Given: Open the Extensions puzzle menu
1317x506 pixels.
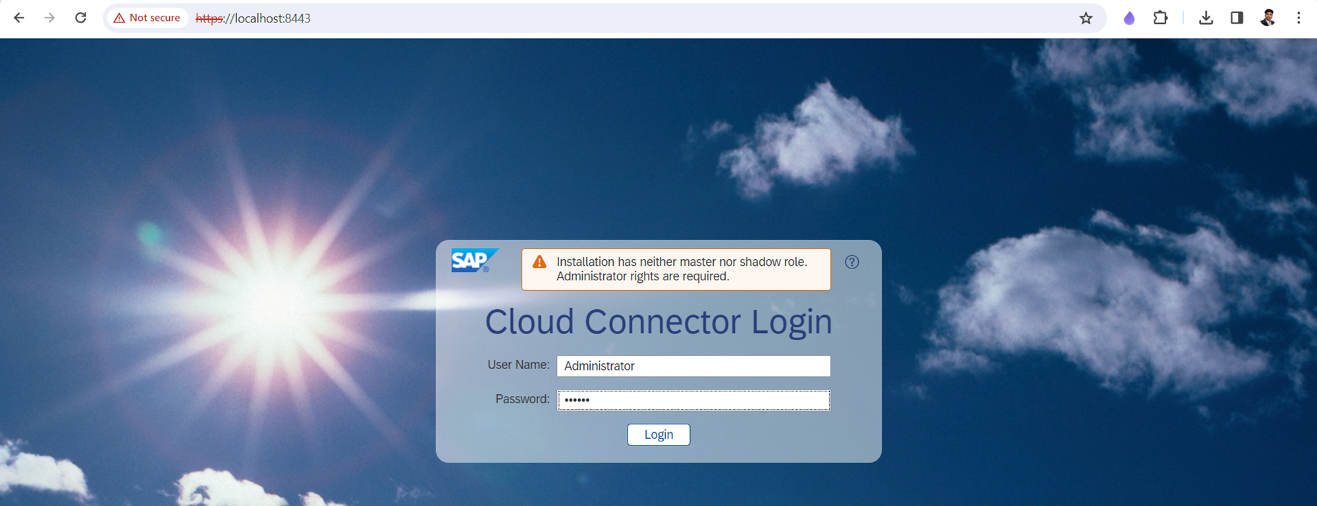Looking at the screenshot, I should click(1160, 18).
